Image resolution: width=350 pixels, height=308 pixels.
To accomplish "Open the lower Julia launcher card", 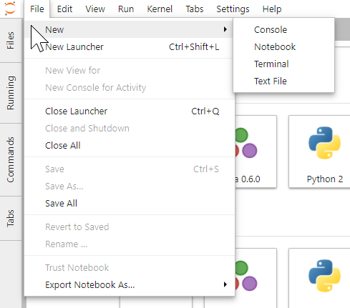I will tap(256, 278).
